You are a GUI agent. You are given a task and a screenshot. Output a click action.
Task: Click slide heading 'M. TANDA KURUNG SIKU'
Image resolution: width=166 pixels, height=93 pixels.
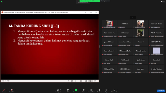click(34, 26)
